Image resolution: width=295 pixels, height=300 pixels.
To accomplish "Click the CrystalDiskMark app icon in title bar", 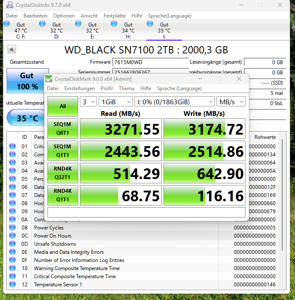I will [49, 79].
